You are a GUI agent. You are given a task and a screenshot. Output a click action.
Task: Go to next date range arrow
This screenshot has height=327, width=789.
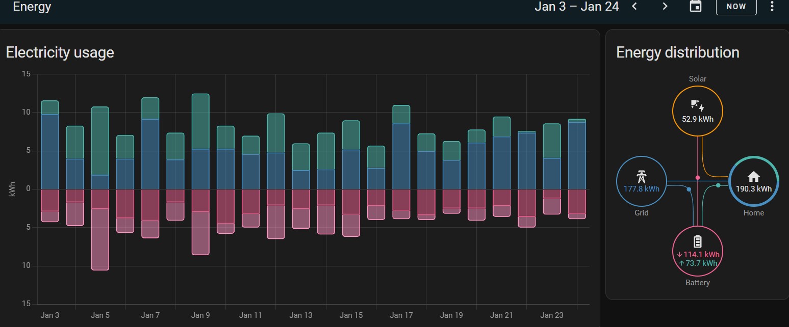(665, 7)
